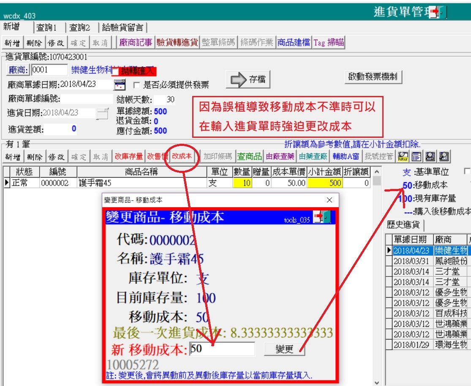Switch to the 查詢1 tab

coord(49,27)
